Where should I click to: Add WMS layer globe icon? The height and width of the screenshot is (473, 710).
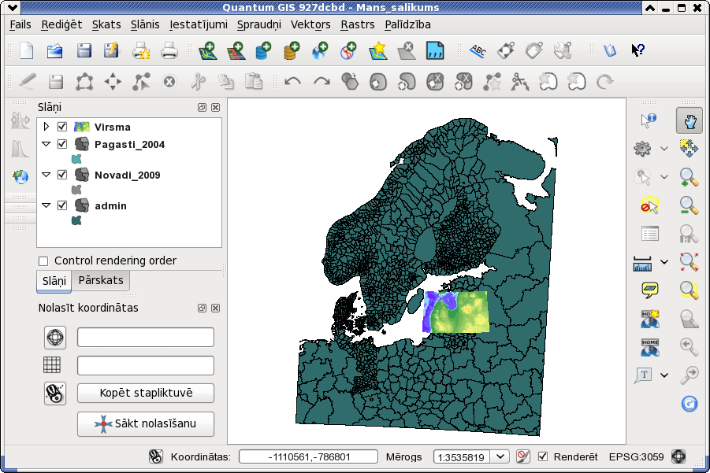[320, 50]
